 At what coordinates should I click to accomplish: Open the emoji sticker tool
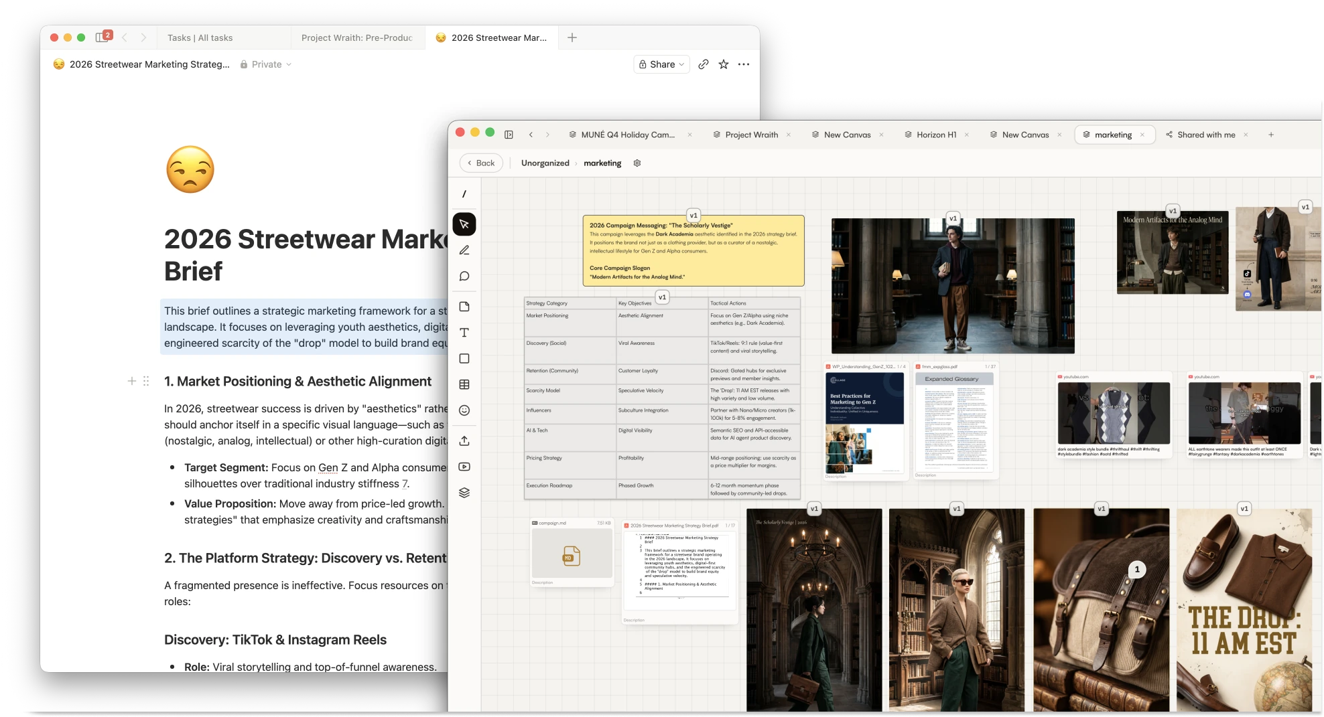tap(464, 410)
